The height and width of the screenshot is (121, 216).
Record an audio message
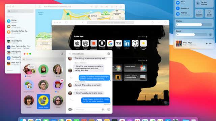coord(103,109)
